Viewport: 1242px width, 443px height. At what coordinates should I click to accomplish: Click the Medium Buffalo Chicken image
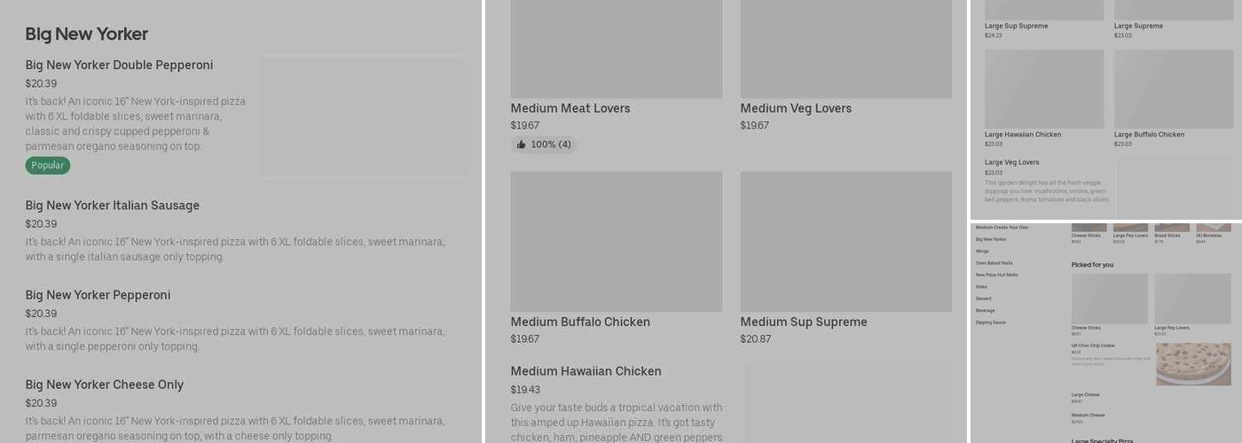point(616,241)
